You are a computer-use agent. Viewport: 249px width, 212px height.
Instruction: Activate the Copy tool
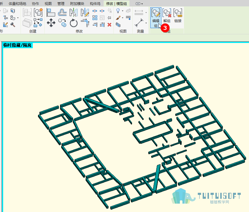(62, 23)
